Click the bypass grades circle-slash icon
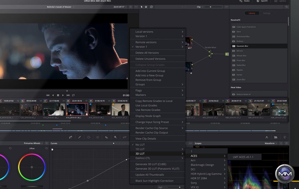This screenshot has height=189, width=299. (x=151, y=7)
